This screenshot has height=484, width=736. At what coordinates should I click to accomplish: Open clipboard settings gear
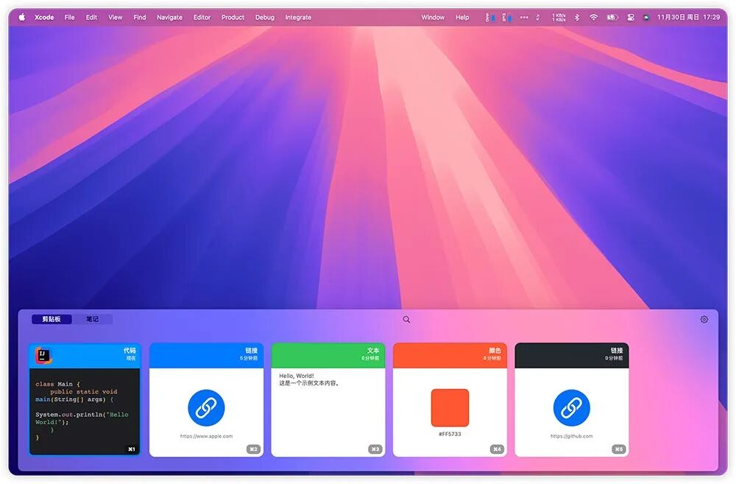pyautogui.click(x=704, y=320)
